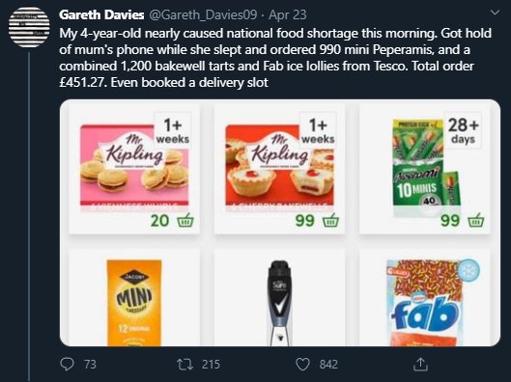This screenshot has width=511, height=382.
Task: View Mr Kipling Viennese Whirls image
Action: pyautogui.click(x=134, y=166)
